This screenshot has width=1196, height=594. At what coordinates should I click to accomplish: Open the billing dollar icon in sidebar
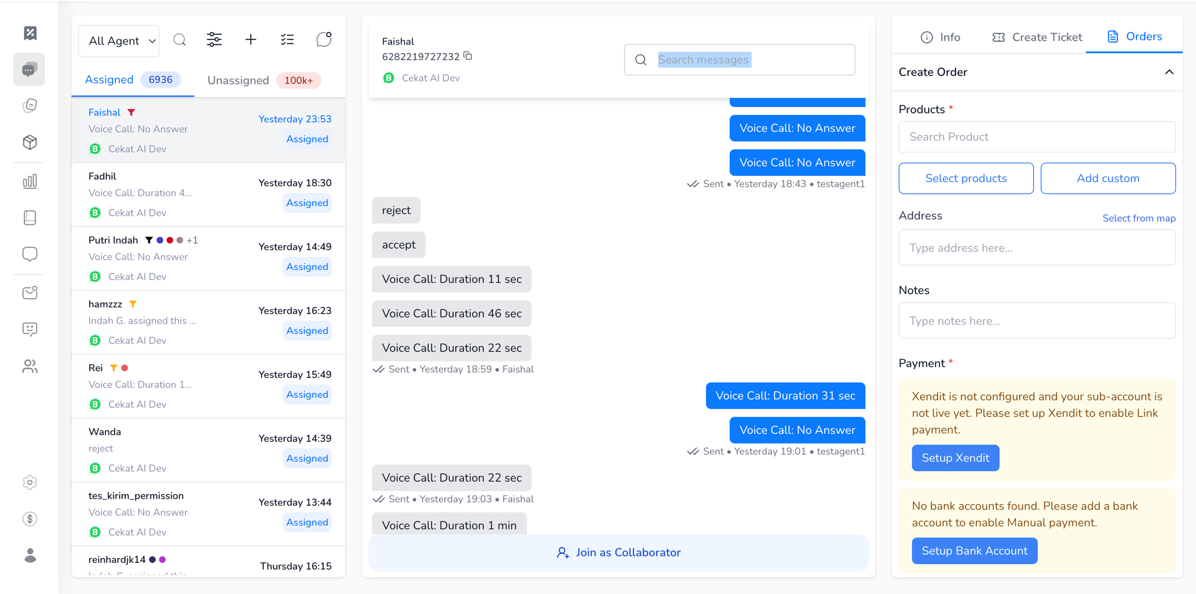(x=30, y=519)
